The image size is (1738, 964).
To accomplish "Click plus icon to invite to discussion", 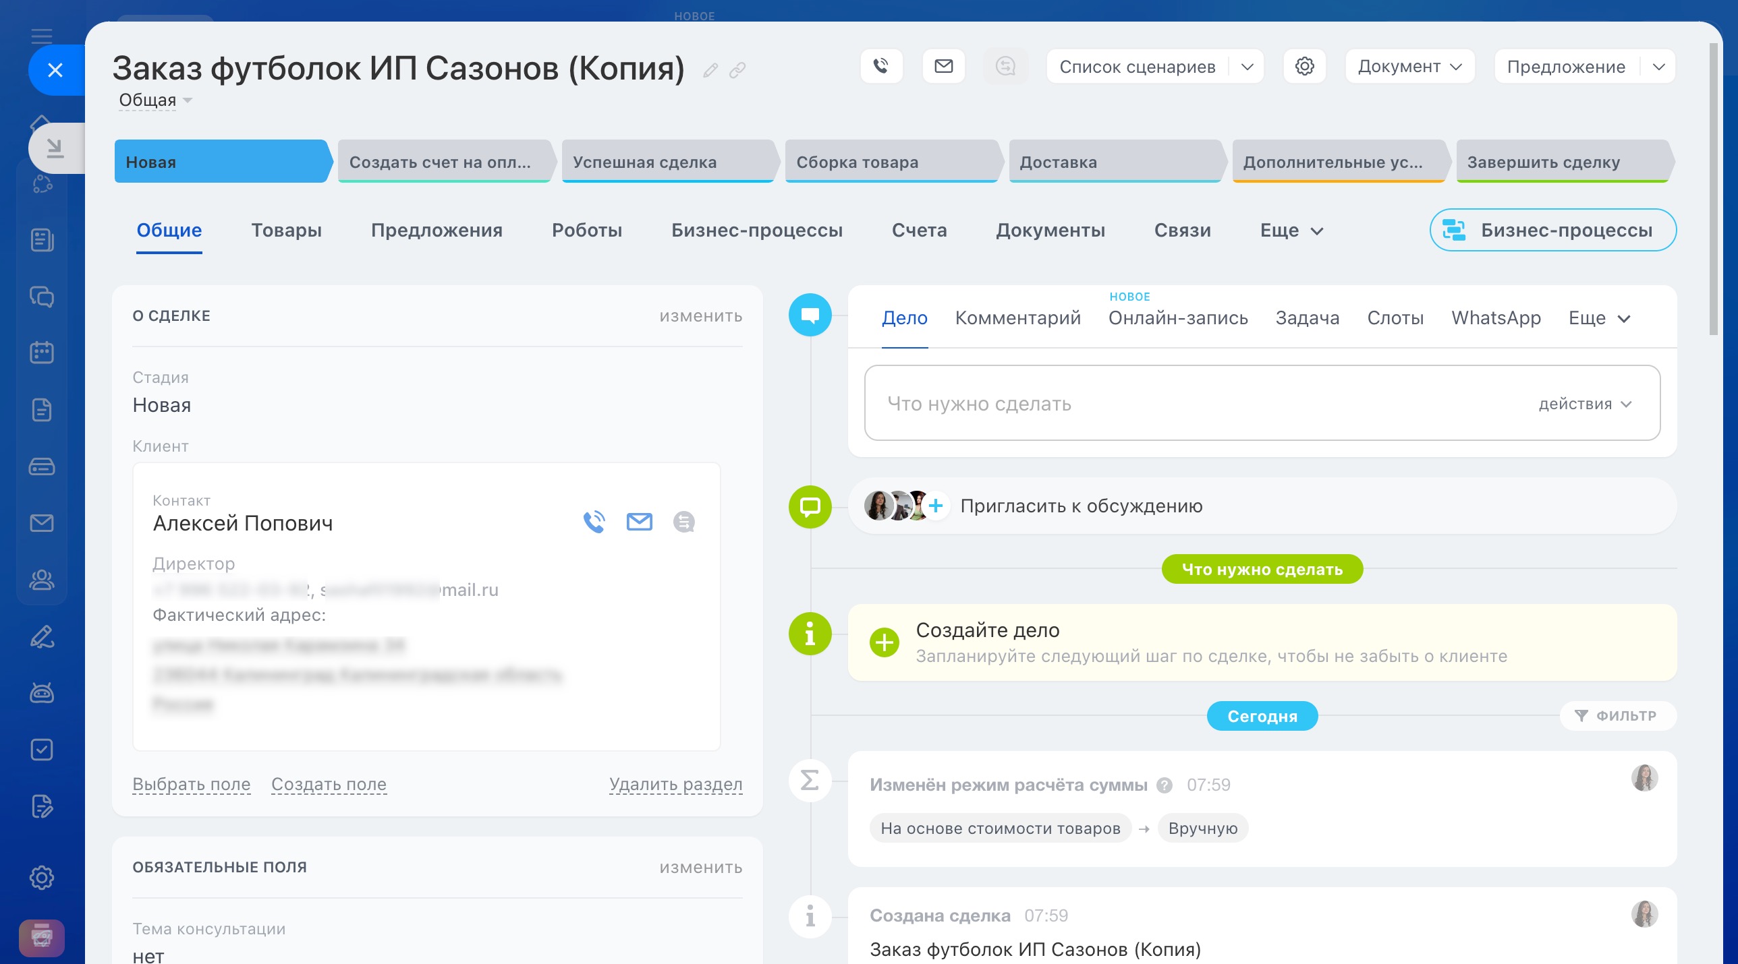I will (936, 506).
